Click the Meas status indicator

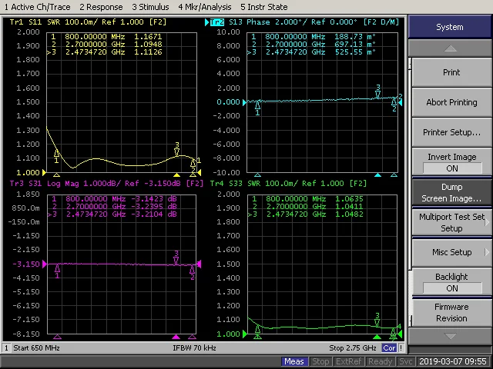pos(294,361)
